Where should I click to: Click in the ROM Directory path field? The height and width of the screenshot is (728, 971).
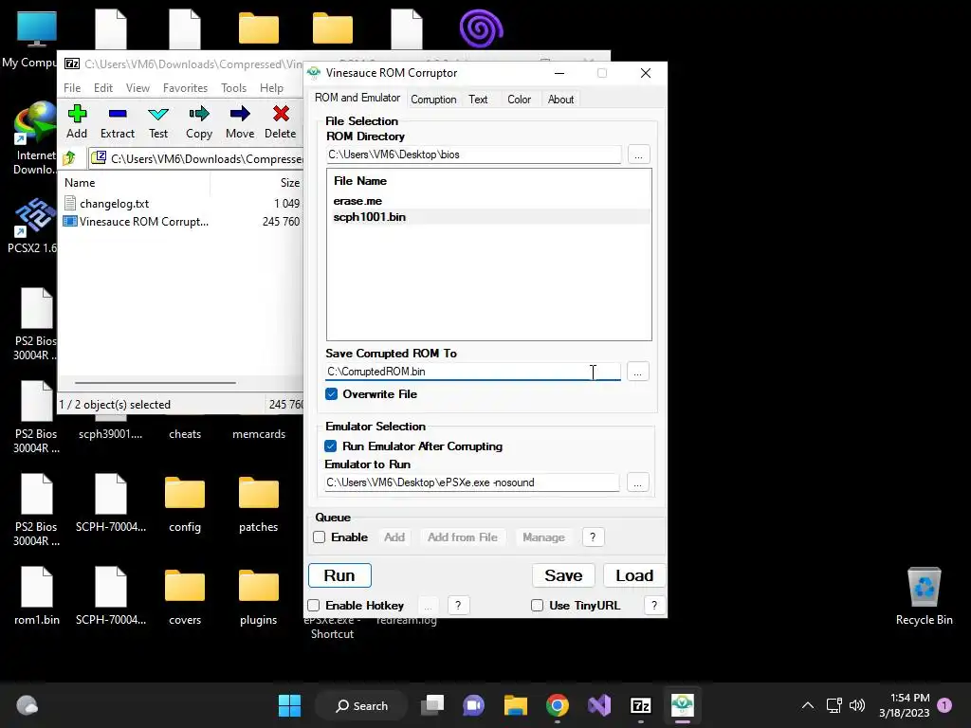[474, 155]
